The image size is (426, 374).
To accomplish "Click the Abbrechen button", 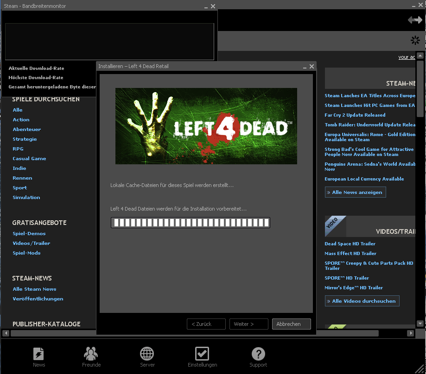I will pyautogui.click(x=292, y=324).
